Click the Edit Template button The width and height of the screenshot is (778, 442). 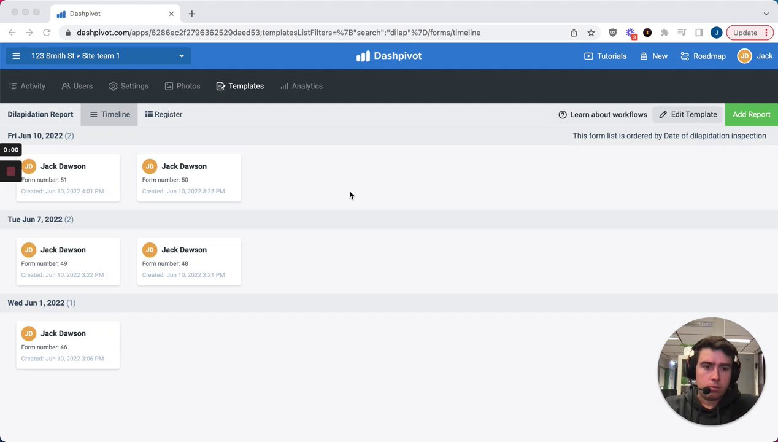688,114
